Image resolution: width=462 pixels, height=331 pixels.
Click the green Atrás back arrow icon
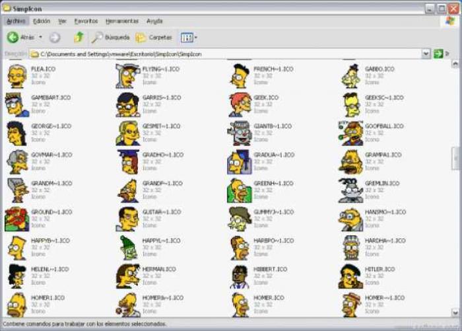click(13, 38)
